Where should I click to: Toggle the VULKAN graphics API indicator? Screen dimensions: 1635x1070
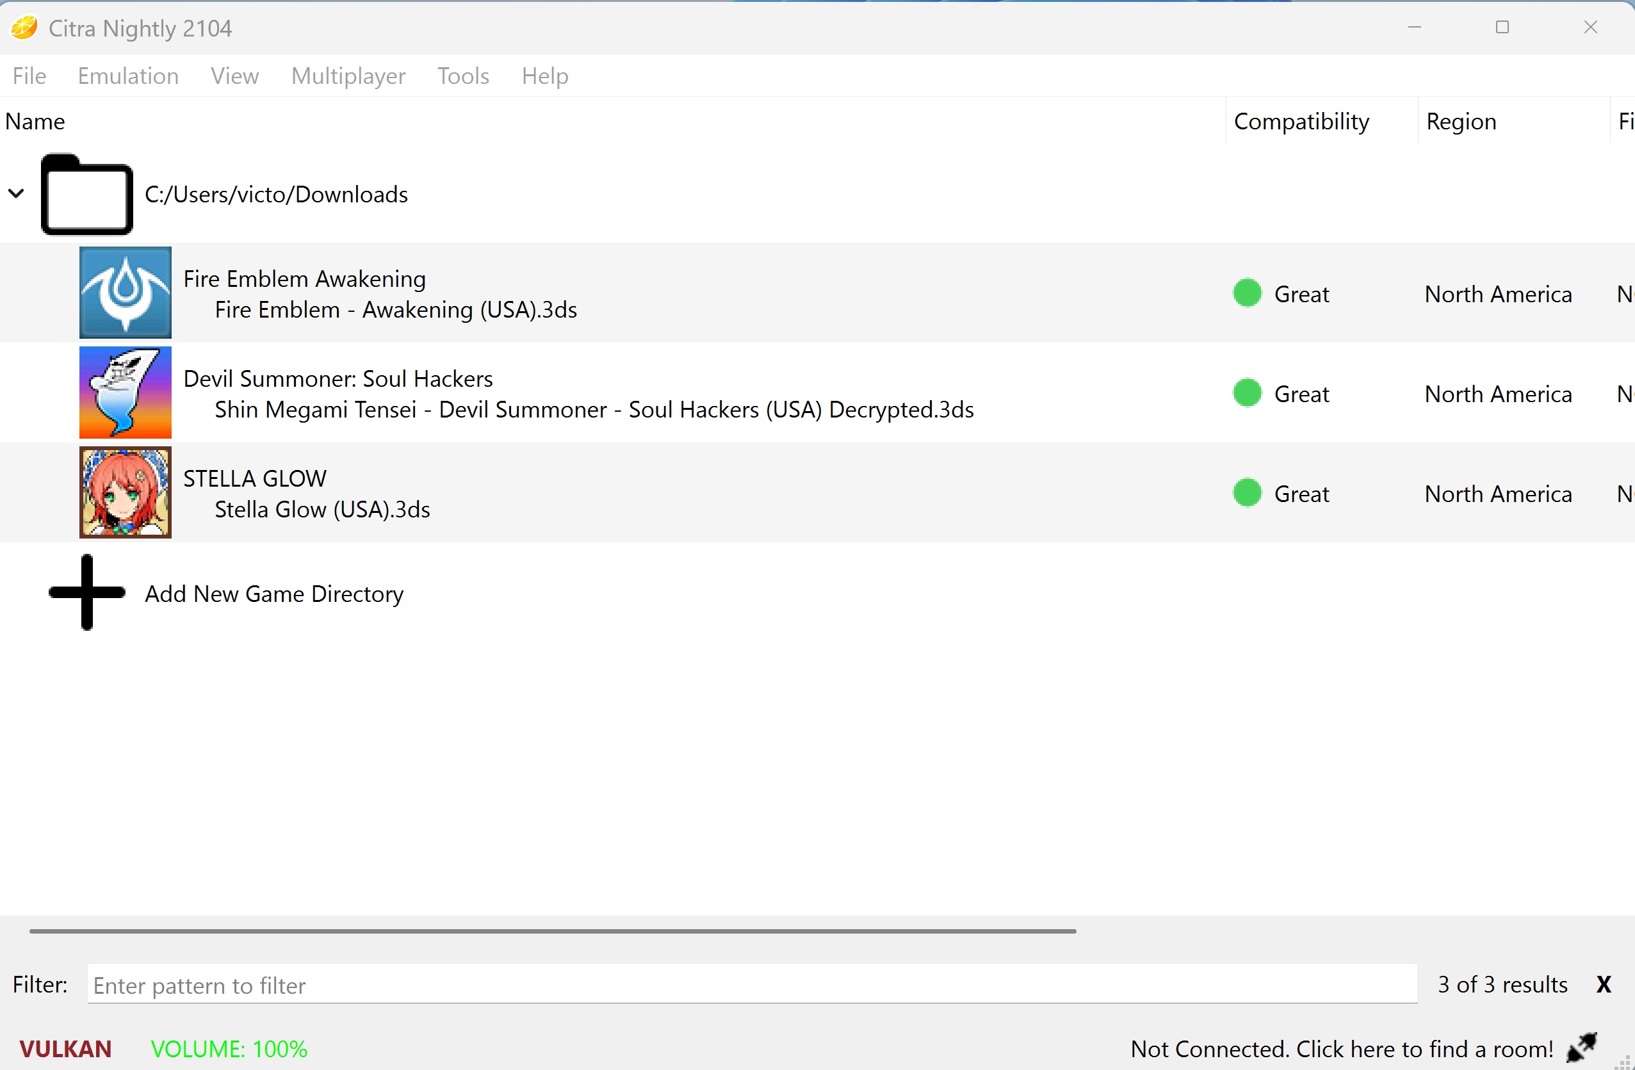click(65, 1049)
